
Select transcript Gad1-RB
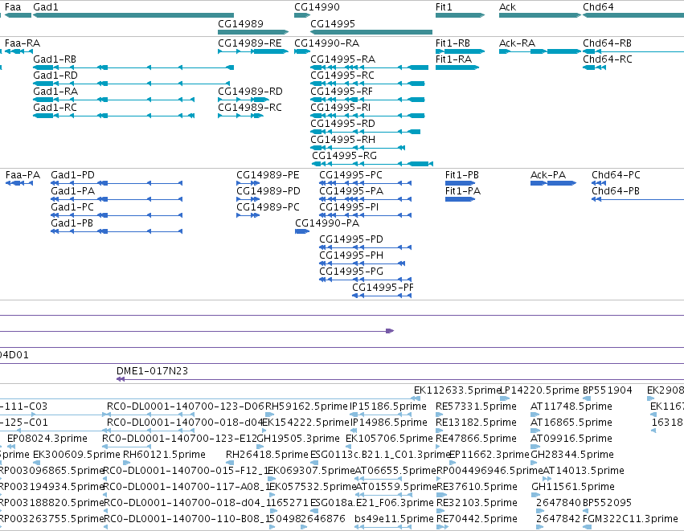(133, 67)
